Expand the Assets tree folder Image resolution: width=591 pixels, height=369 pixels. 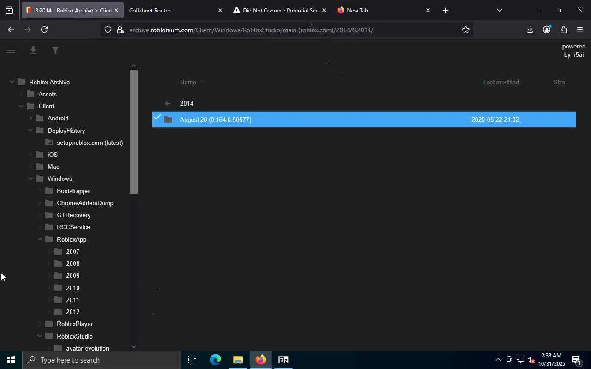tap(21, 94)
